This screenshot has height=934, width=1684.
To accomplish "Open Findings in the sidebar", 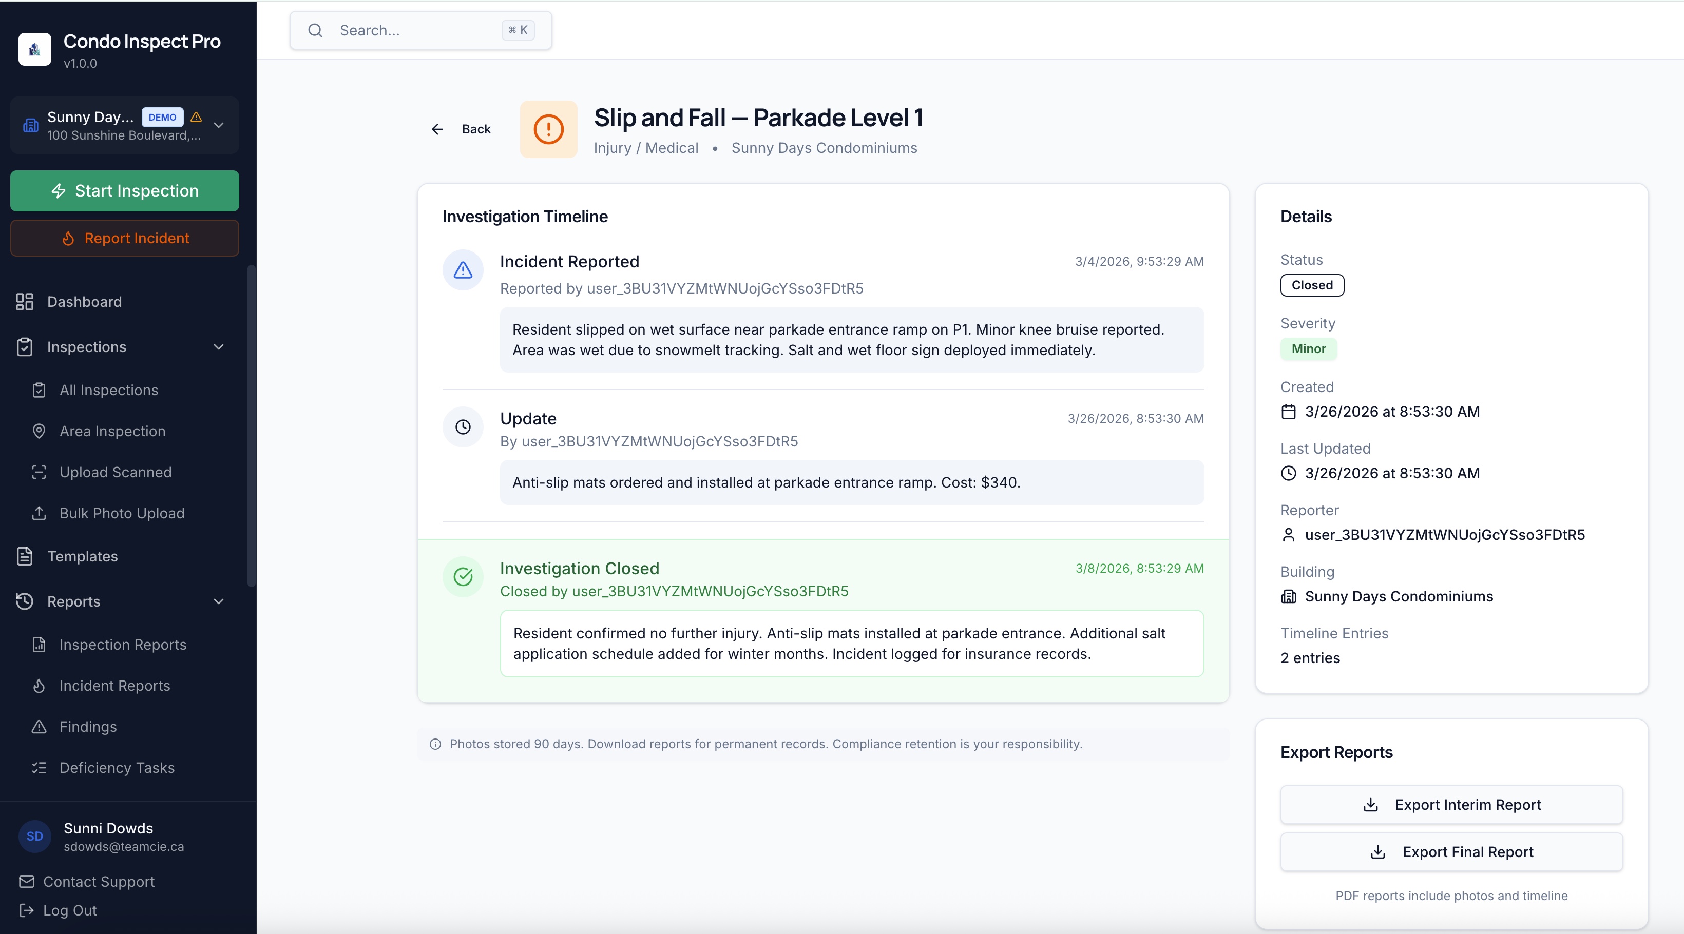I will (88, 727).
